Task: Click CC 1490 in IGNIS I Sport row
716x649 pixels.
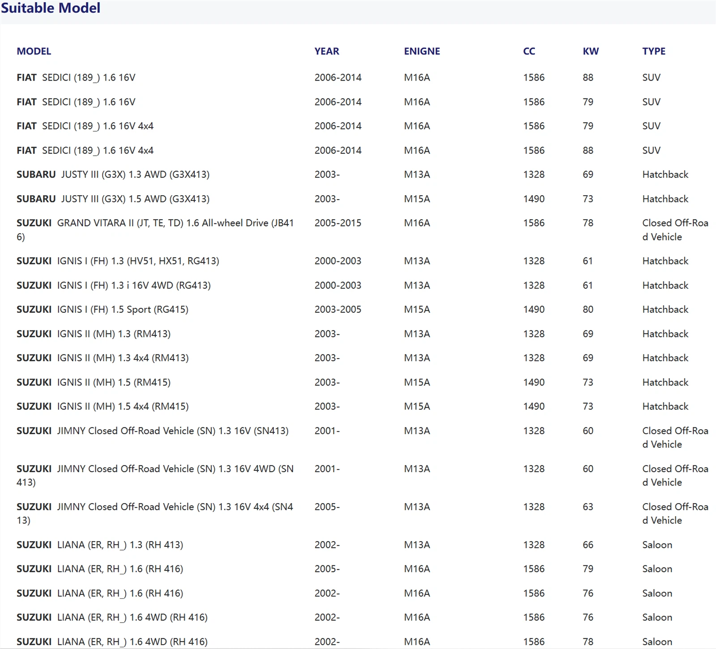Action: pos(534,309)
